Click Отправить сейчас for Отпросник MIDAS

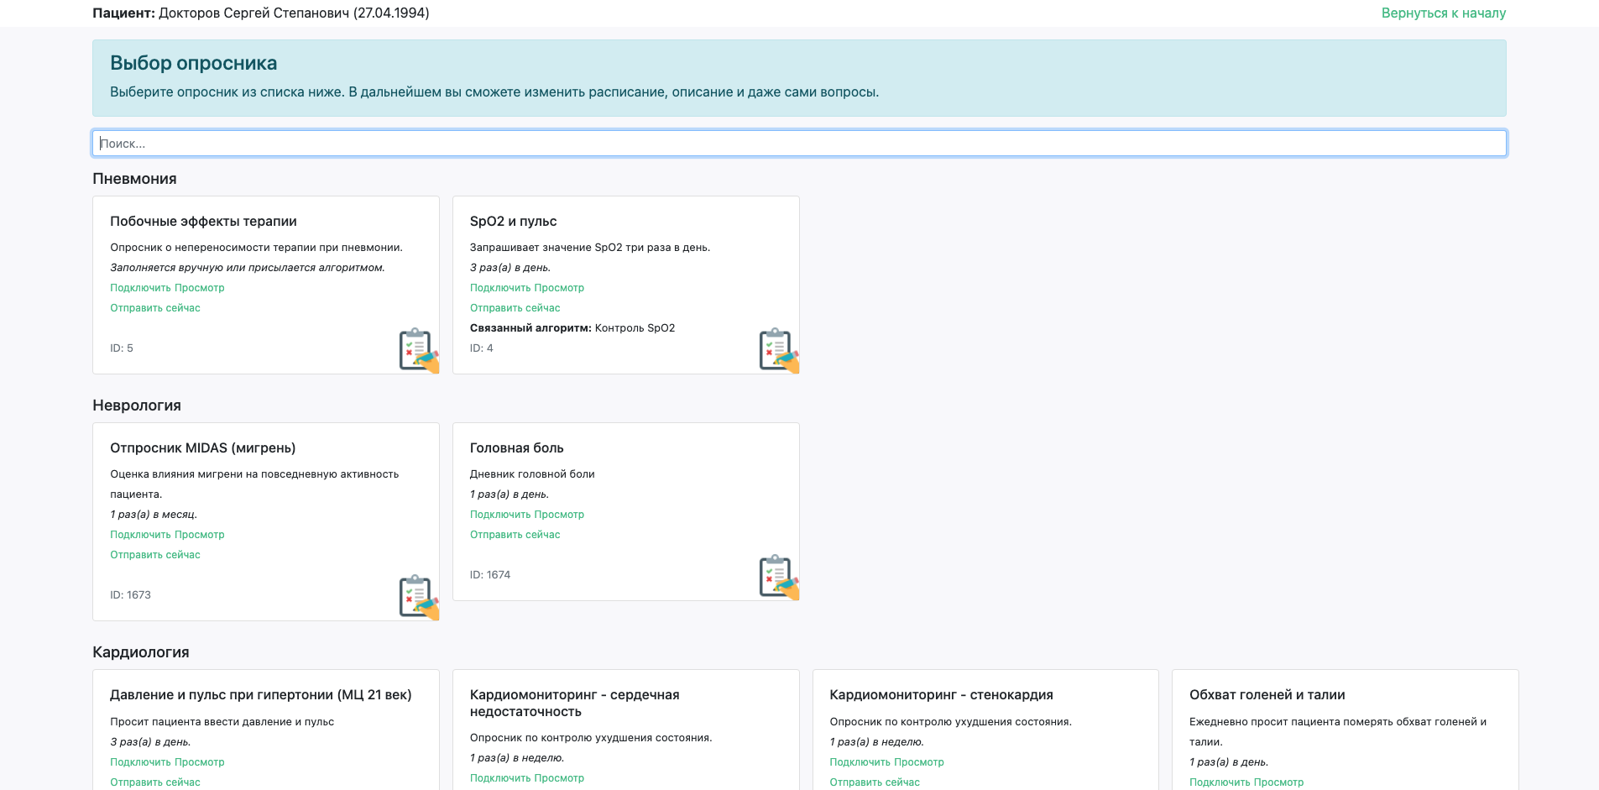pyautogui.click(x=155, y=555)
